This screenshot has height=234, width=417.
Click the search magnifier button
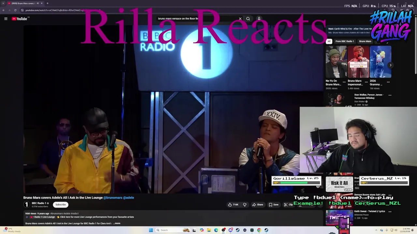248,19
